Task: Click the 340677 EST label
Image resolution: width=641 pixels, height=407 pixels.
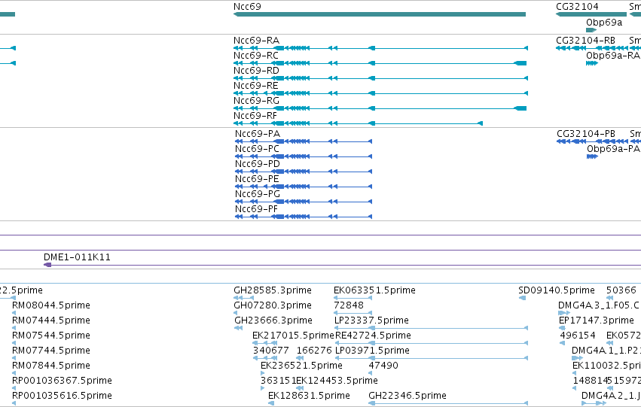Action: point(270,351)
